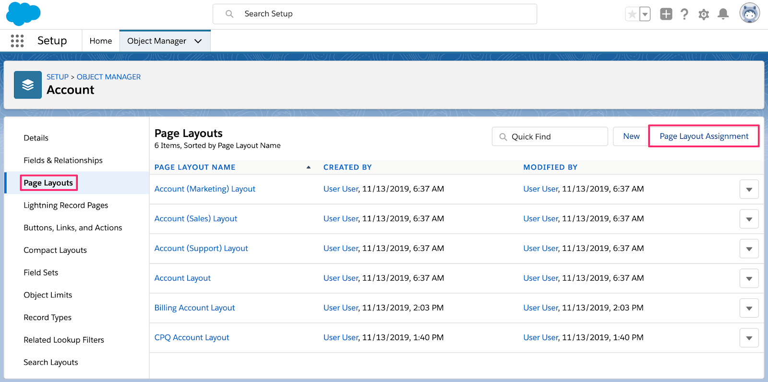Open the setup gear icon
Image resolution: width=768 pixels, height=382 pixels.
tap(704, 14)
